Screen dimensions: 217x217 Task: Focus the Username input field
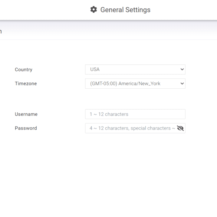click(x=135, y=114)
